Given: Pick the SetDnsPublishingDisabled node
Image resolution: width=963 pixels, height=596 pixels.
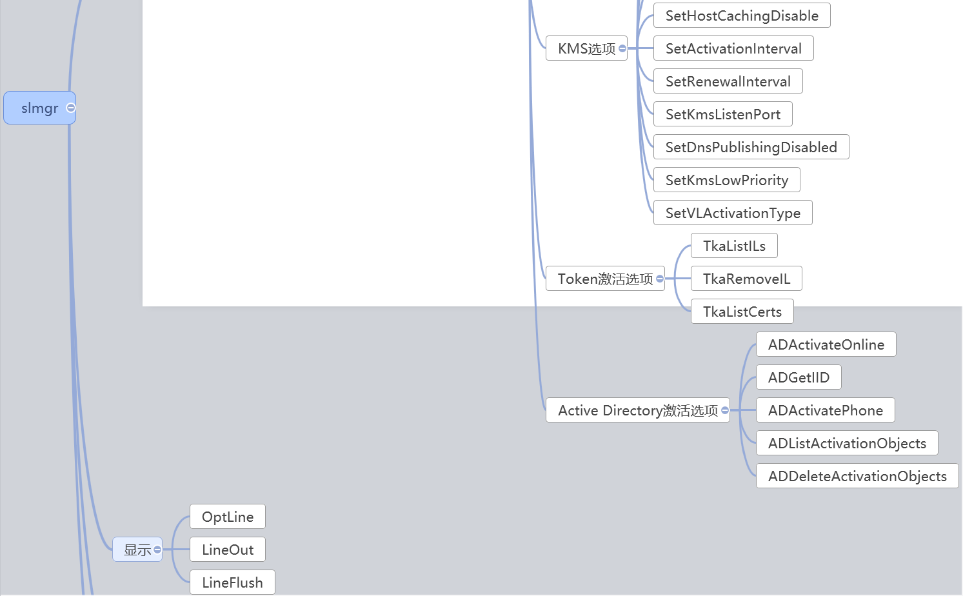Looking at the screenshot, I should coord(751,147).
